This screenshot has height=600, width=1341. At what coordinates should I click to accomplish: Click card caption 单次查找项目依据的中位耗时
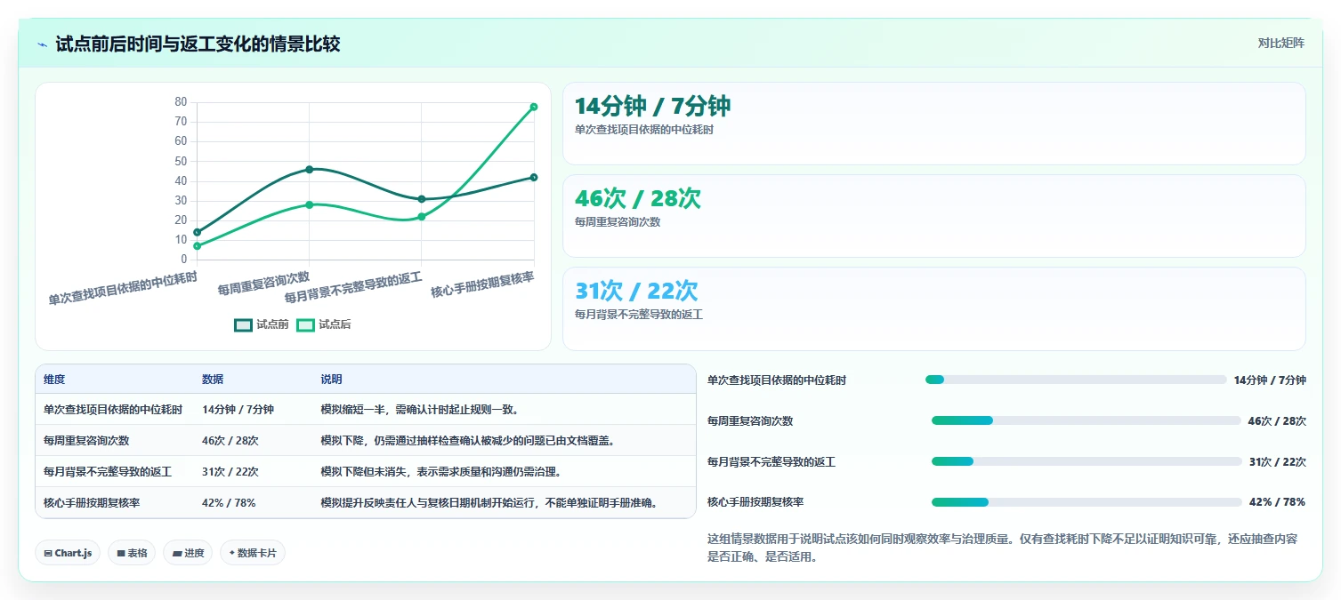click(x=644, y=129)
